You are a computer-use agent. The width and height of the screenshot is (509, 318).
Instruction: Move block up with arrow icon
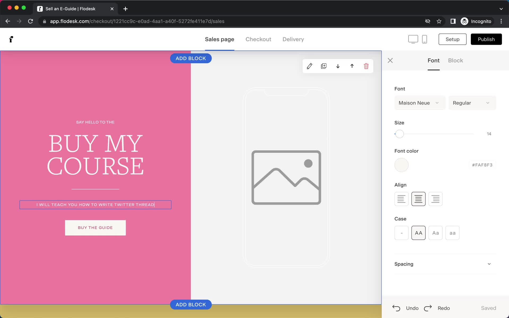352,66
